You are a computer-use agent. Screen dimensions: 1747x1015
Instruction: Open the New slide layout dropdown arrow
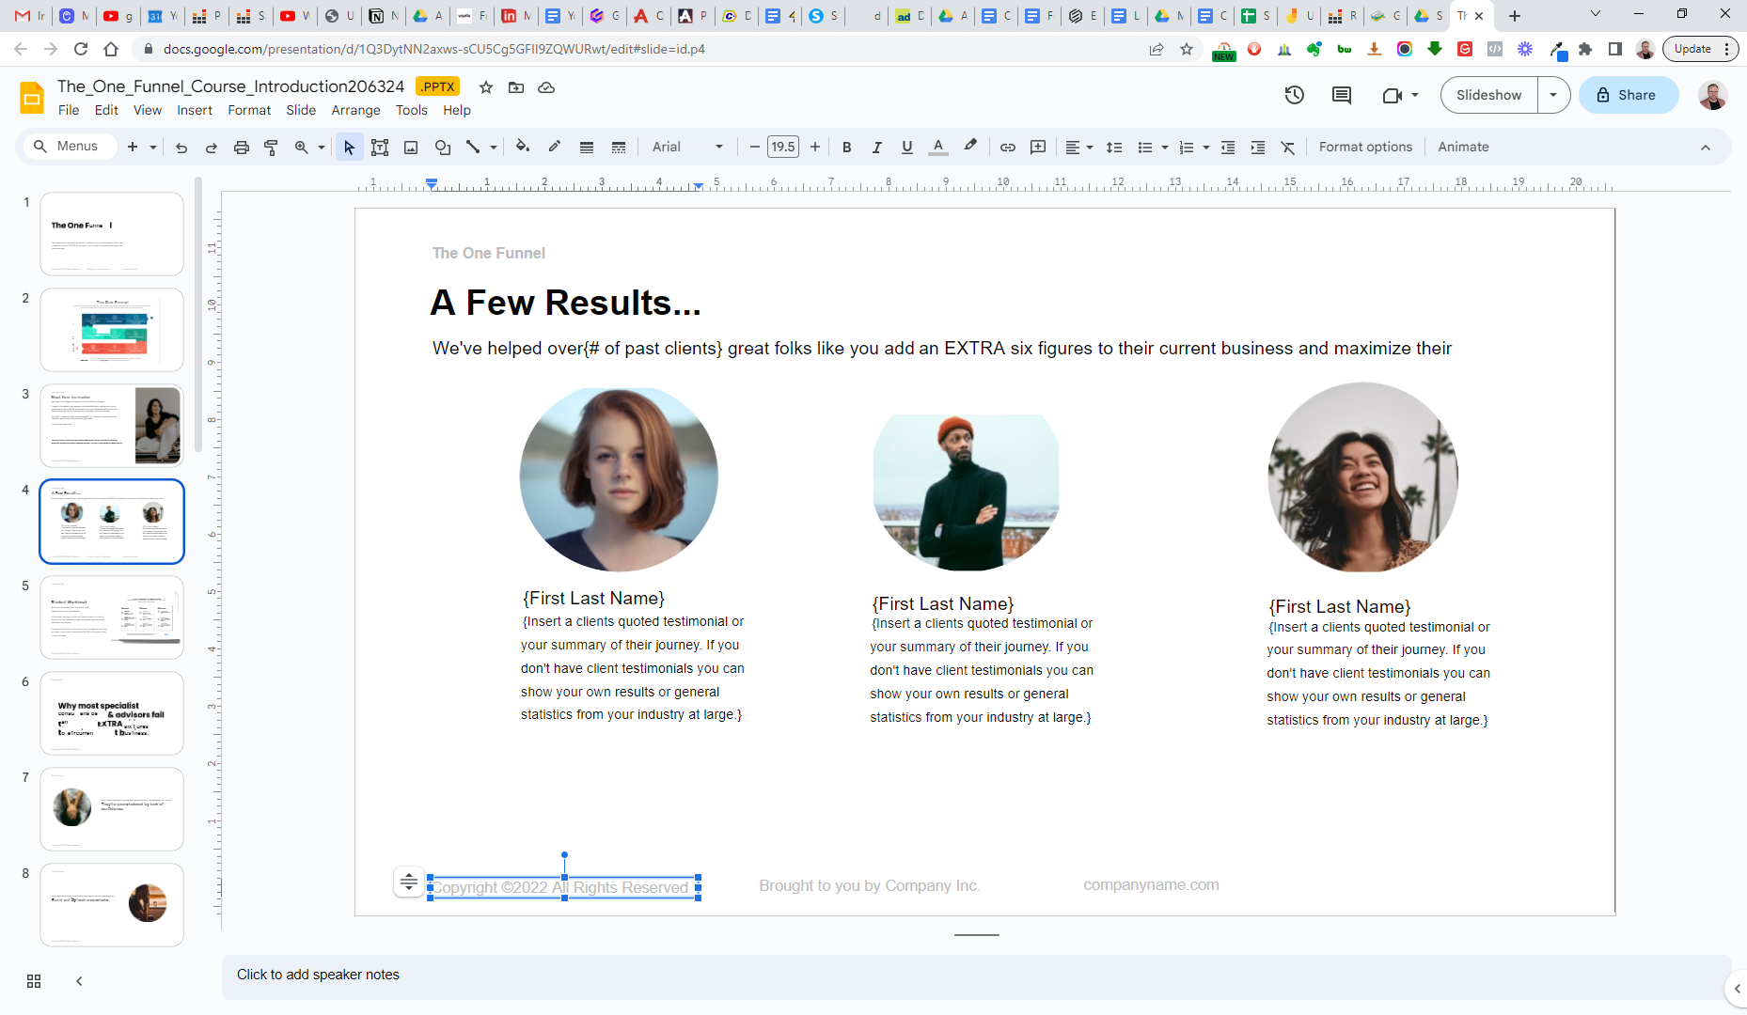pos(153,148)
